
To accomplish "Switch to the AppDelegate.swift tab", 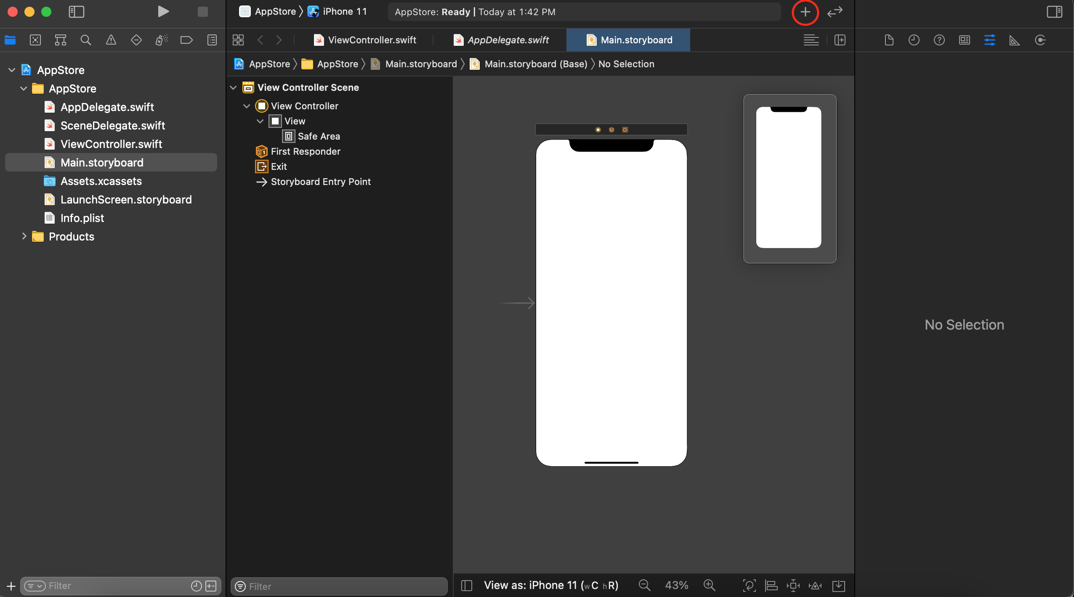I will coord(501,40).
